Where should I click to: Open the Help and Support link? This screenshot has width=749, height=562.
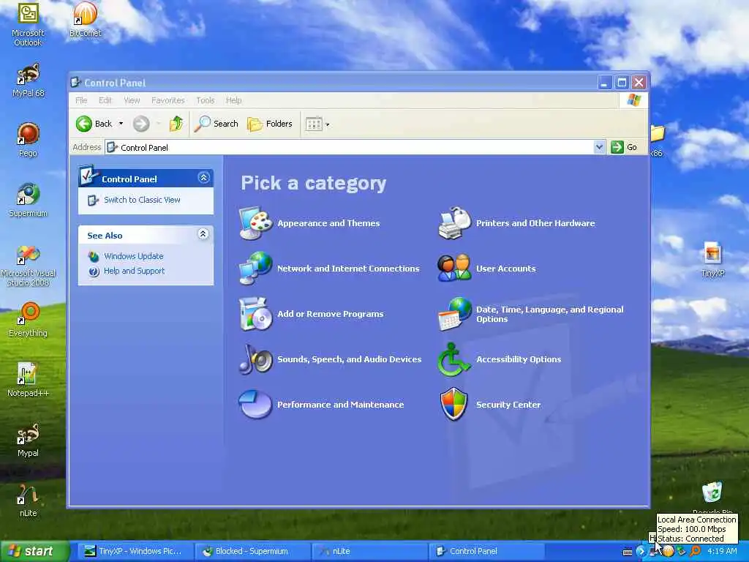[135, 271]
